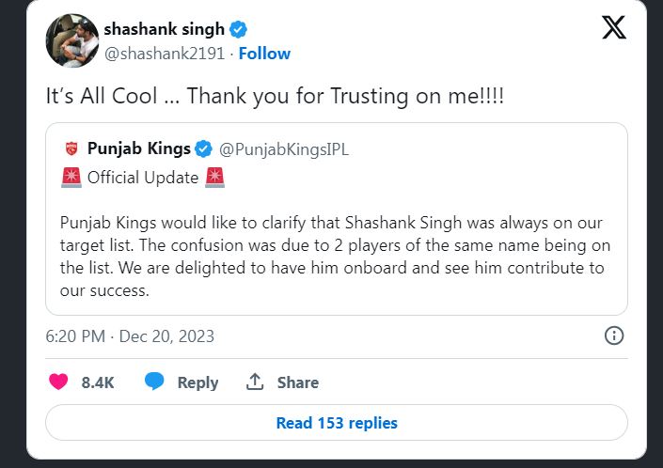Click the @PunjabKingsIPL handle
This screenshot has height=468, width=663.
click(283, 148)
